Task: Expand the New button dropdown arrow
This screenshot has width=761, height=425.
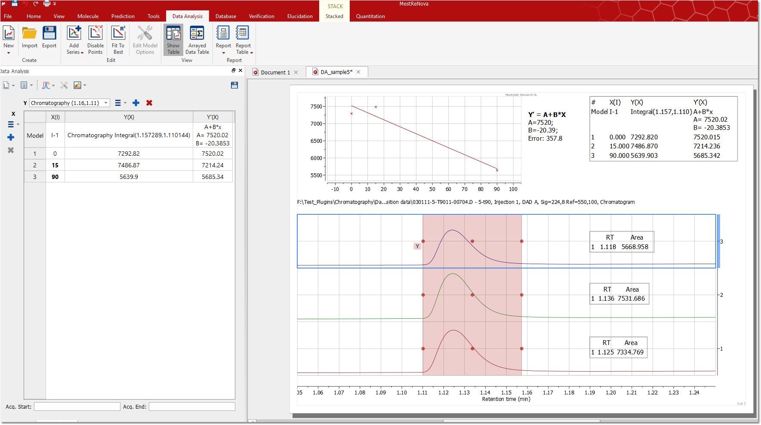Action: (9, 53)
